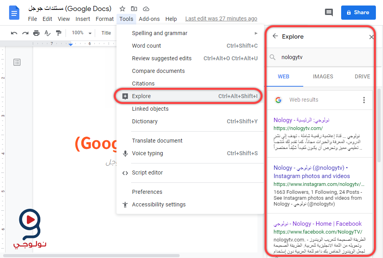The image size is (383, 258).
Task: Click the Tools menu
Action: click(x=126, y=19)
